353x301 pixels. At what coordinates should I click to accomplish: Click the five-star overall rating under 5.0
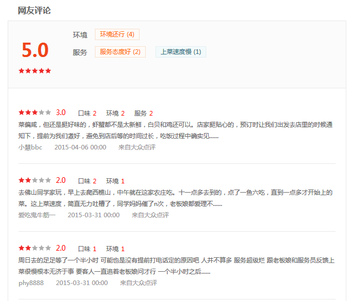[x=35, y=71]
